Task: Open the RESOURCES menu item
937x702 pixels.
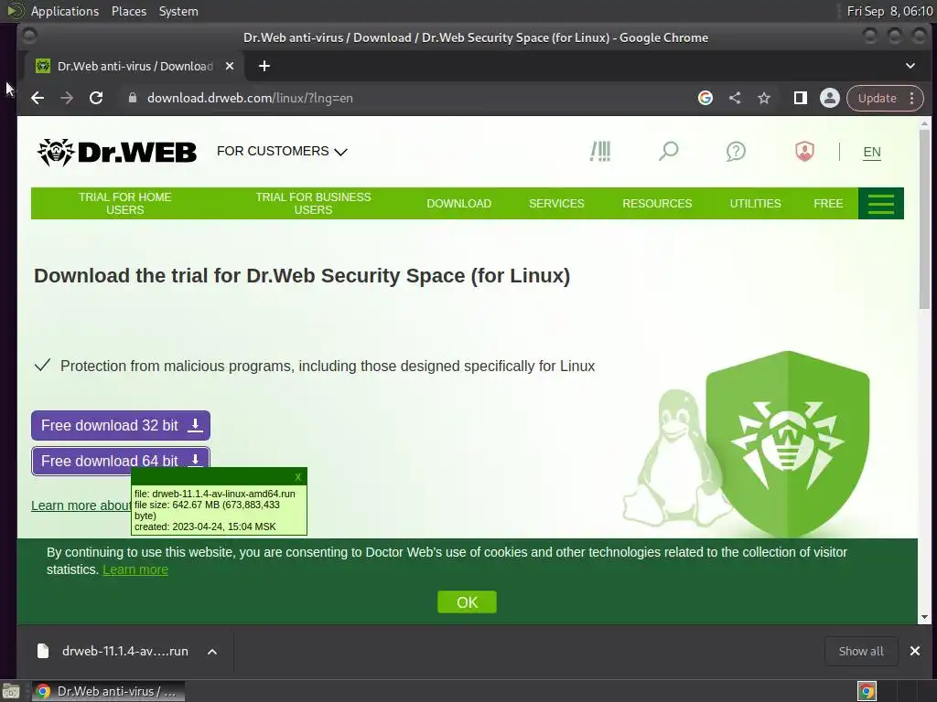Action: pyautogui.click(x=657, y=204)
